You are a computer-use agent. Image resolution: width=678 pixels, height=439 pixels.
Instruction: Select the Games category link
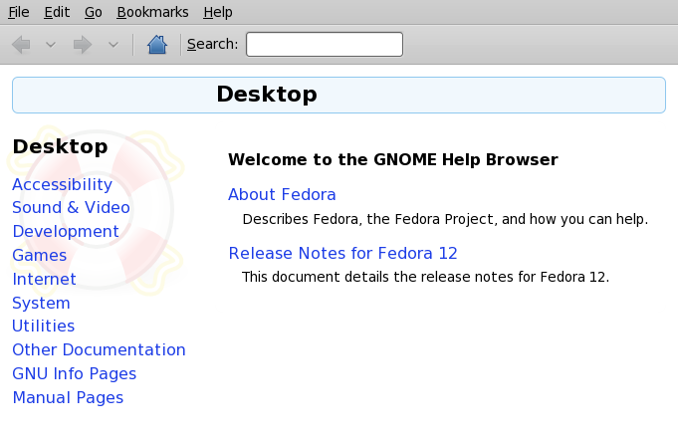[40, 255]
